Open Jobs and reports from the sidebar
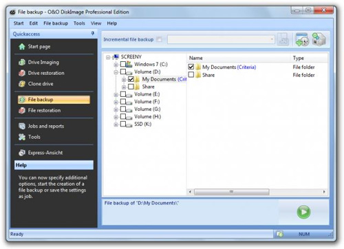 coord(42,126)
